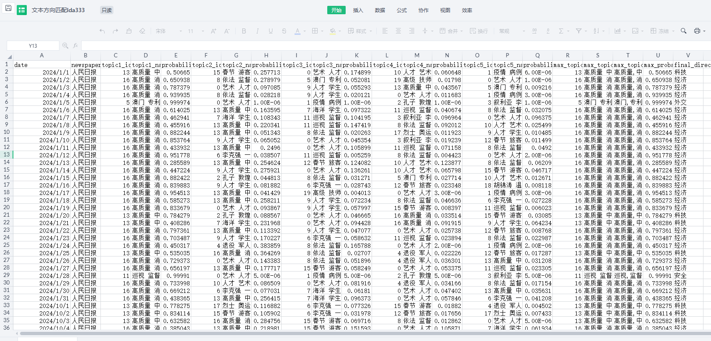
Task: Open the font size 11 dropdown
Action: (x=195, y=31)
